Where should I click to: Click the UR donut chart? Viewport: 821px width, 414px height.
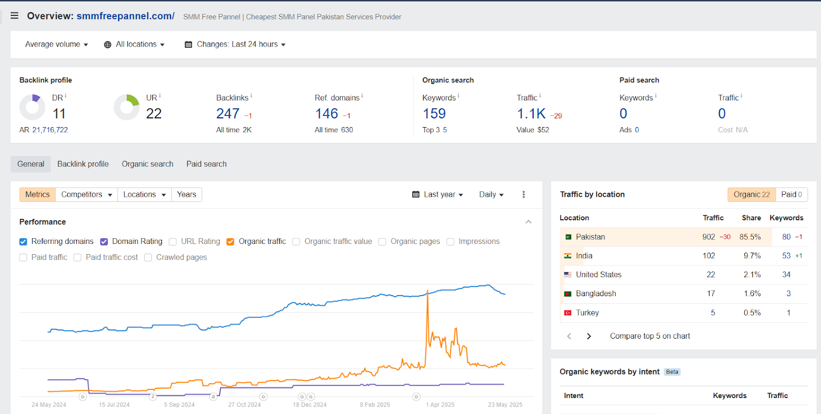(x=126, y=107)
